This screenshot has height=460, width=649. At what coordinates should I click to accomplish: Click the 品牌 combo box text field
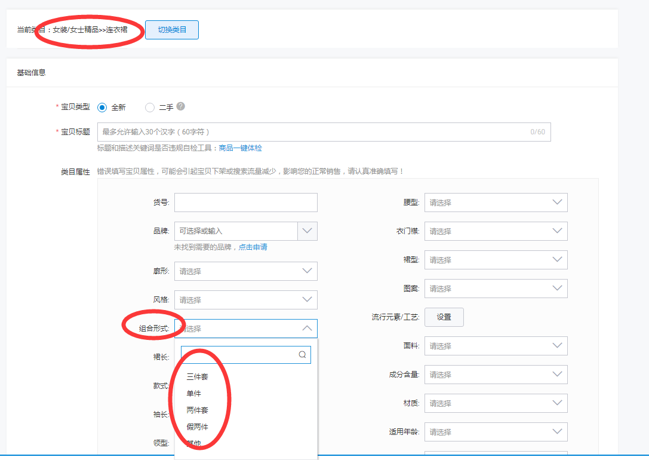pyautogui.click(x=236, y=231)
